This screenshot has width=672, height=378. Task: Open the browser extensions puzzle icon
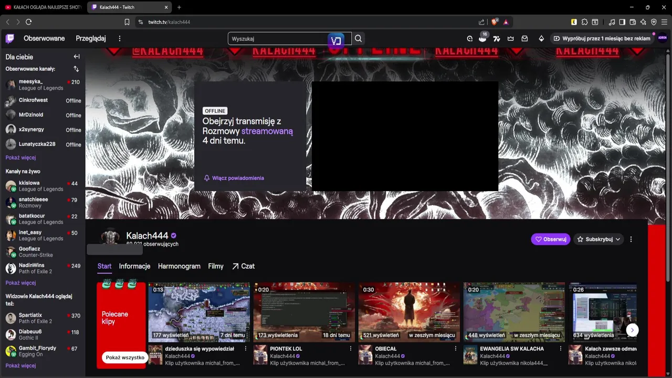point(584,22)
